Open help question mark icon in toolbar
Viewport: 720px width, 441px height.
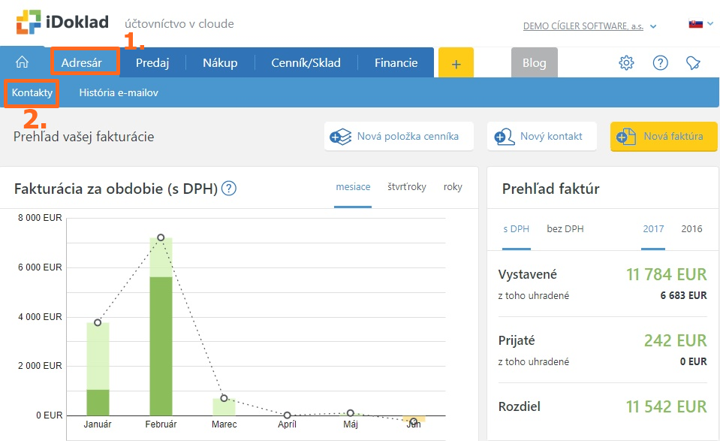tap(660, 63)
